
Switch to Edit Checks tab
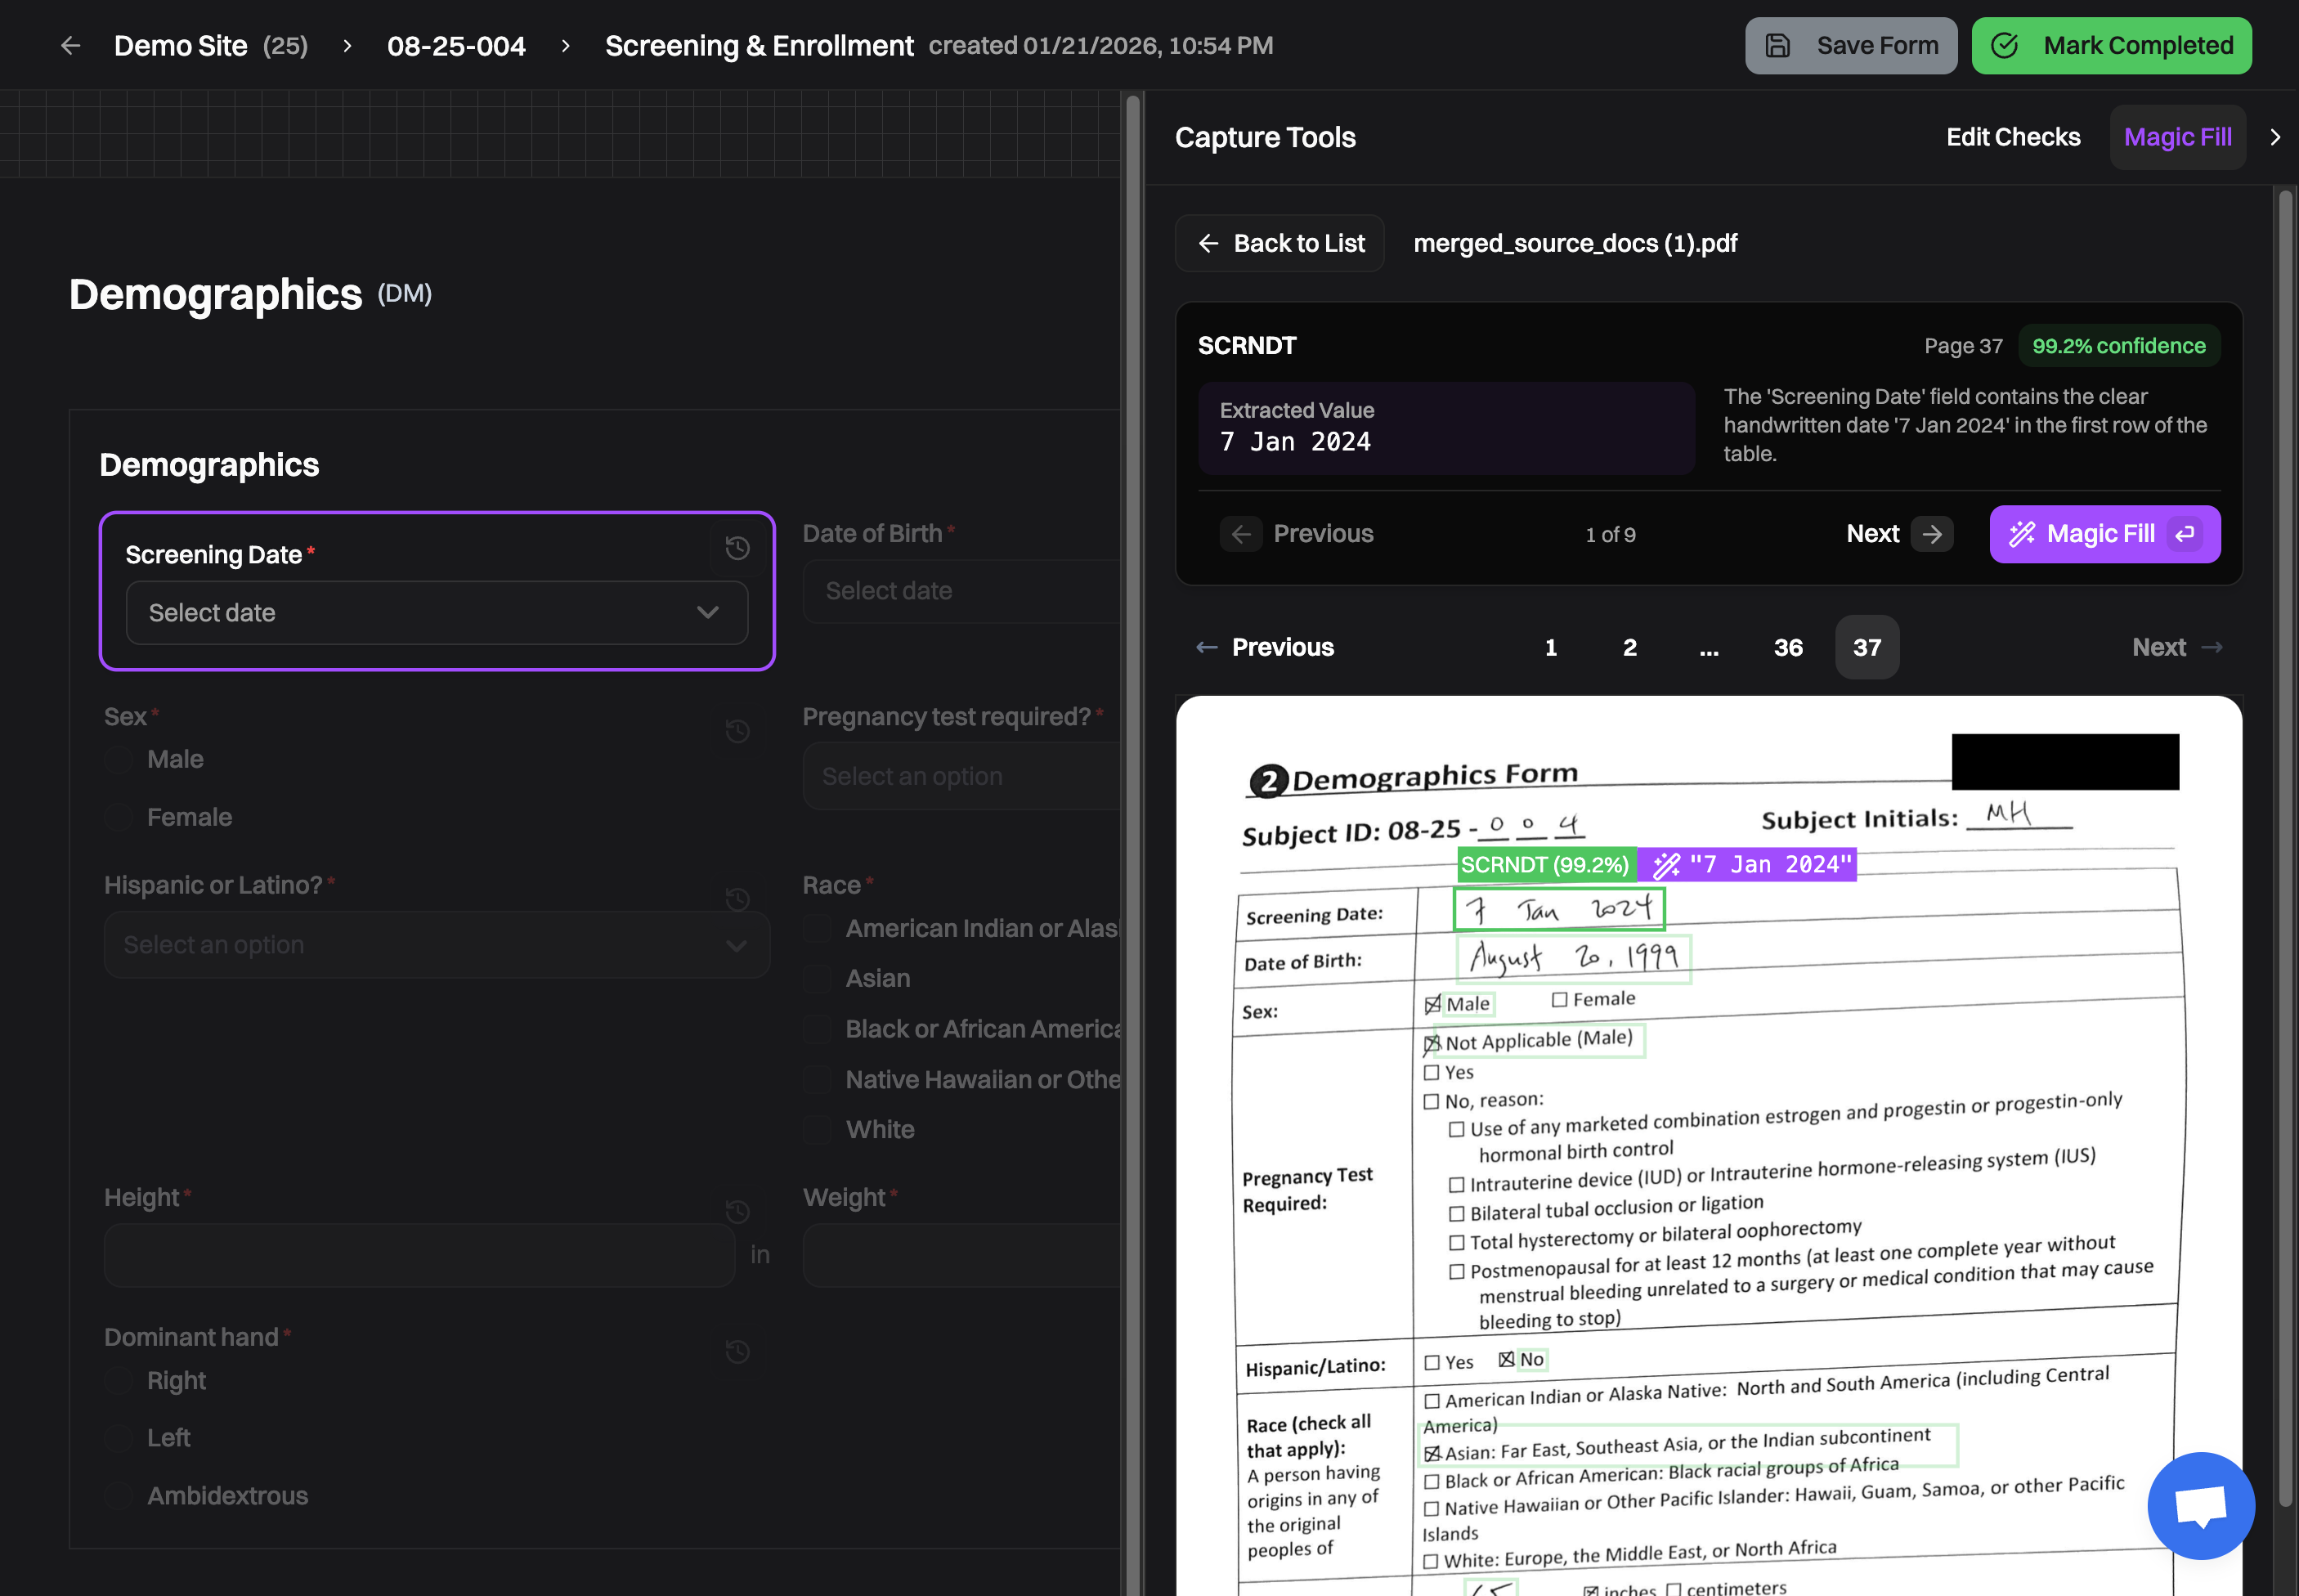coord(2013,137)
